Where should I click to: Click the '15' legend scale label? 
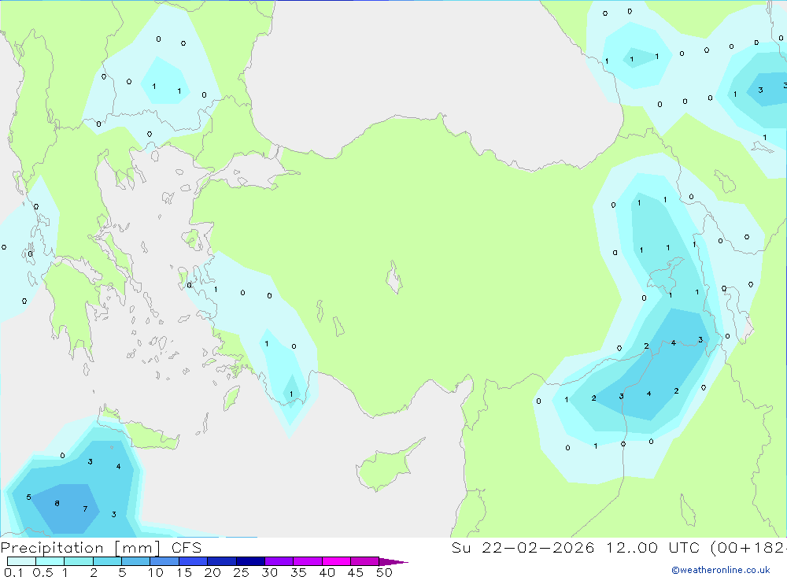pos(184,572)
